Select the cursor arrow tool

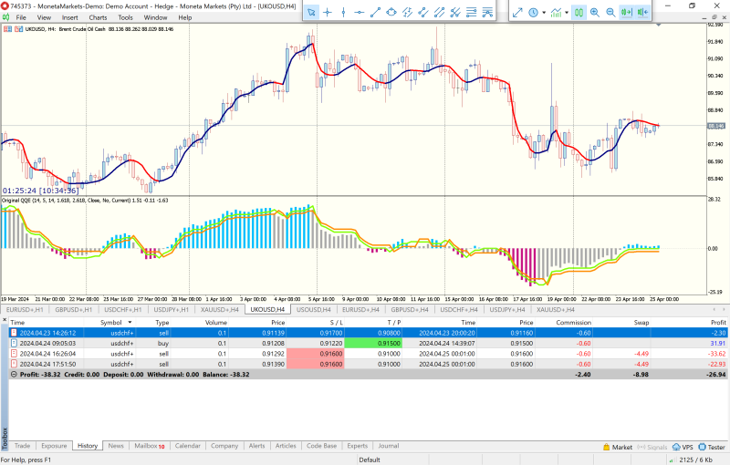click(x=311, y=12)
